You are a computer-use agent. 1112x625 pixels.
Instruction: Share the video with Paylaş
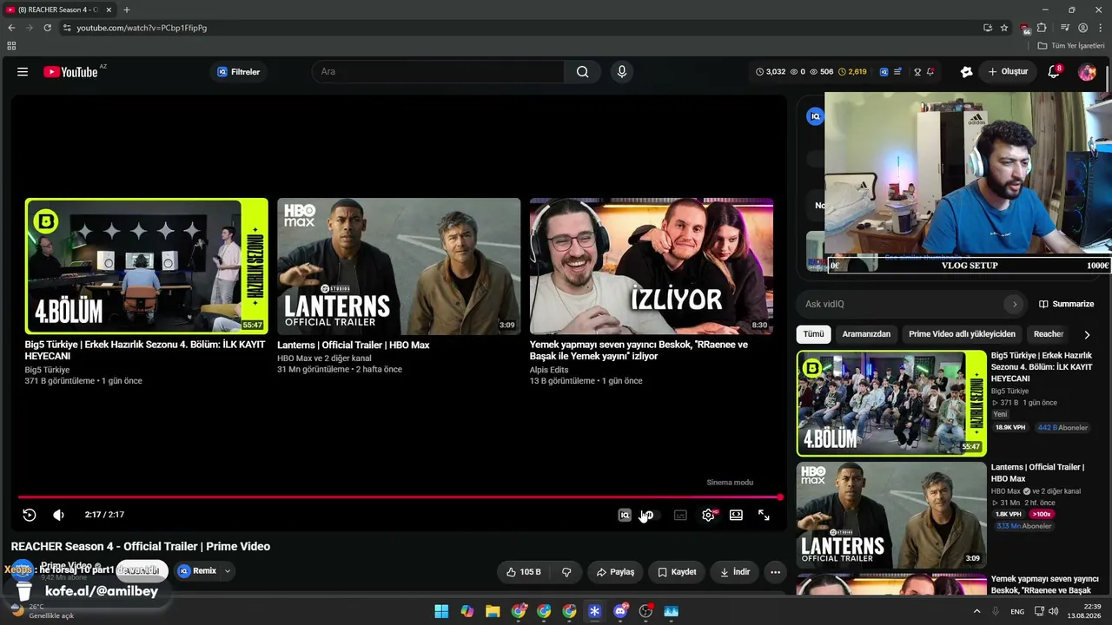tap(616, 572)
